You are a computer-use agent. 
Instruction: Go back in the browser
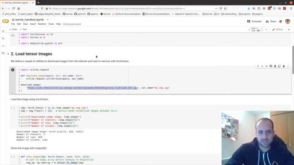[x=3, y=8]
